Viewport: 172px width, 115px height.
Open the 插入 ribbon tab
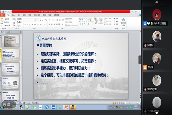point(13,15)
